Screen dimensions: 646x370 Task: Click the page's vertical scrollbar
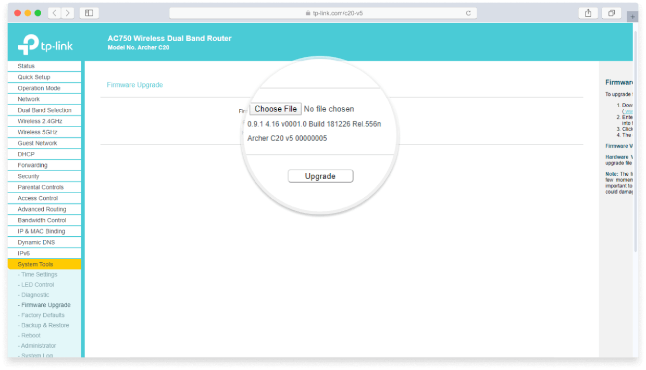click(x=636, y=141)
